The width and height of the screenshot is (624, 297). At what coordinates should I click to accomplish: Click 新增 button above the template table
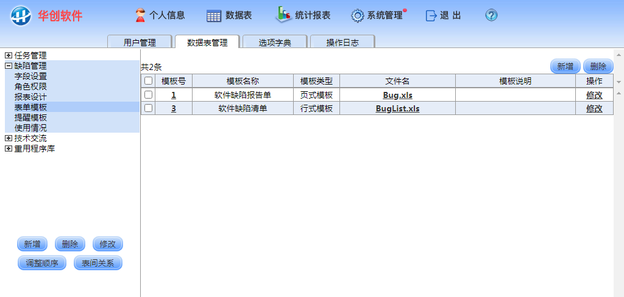pyautogui.click(x=565, y=67)
